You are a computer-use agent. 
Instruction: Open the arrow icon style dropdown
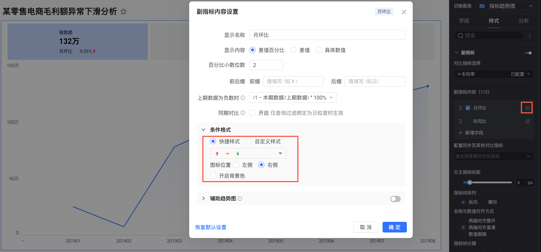click(x=248, y=153)
